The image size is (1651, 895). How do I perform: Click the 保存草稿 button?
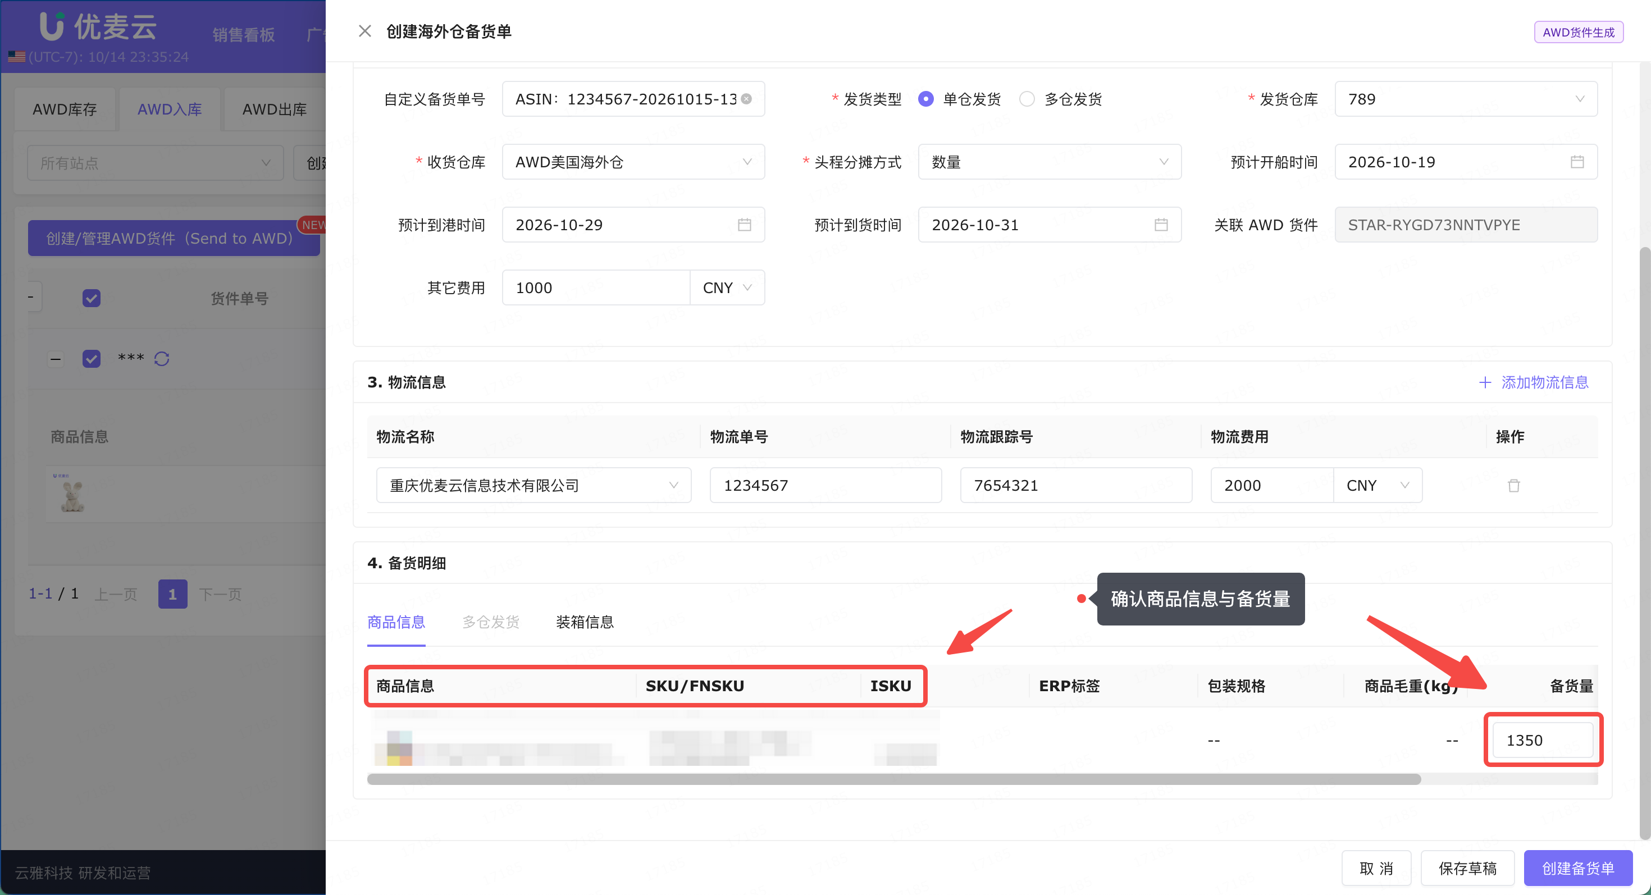[x=1467, y=868]
